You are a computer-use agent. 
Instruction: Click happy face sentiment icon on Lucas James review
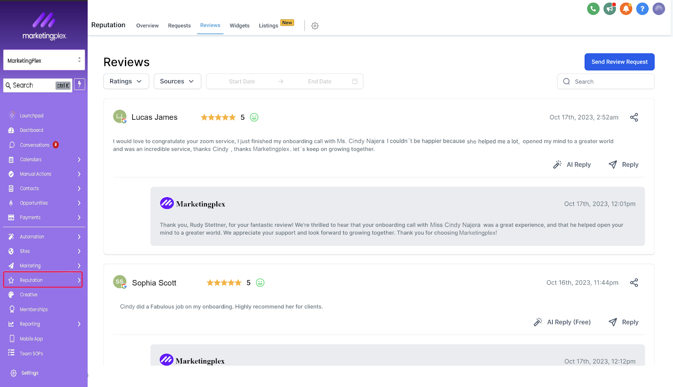[x=254, y=117]
